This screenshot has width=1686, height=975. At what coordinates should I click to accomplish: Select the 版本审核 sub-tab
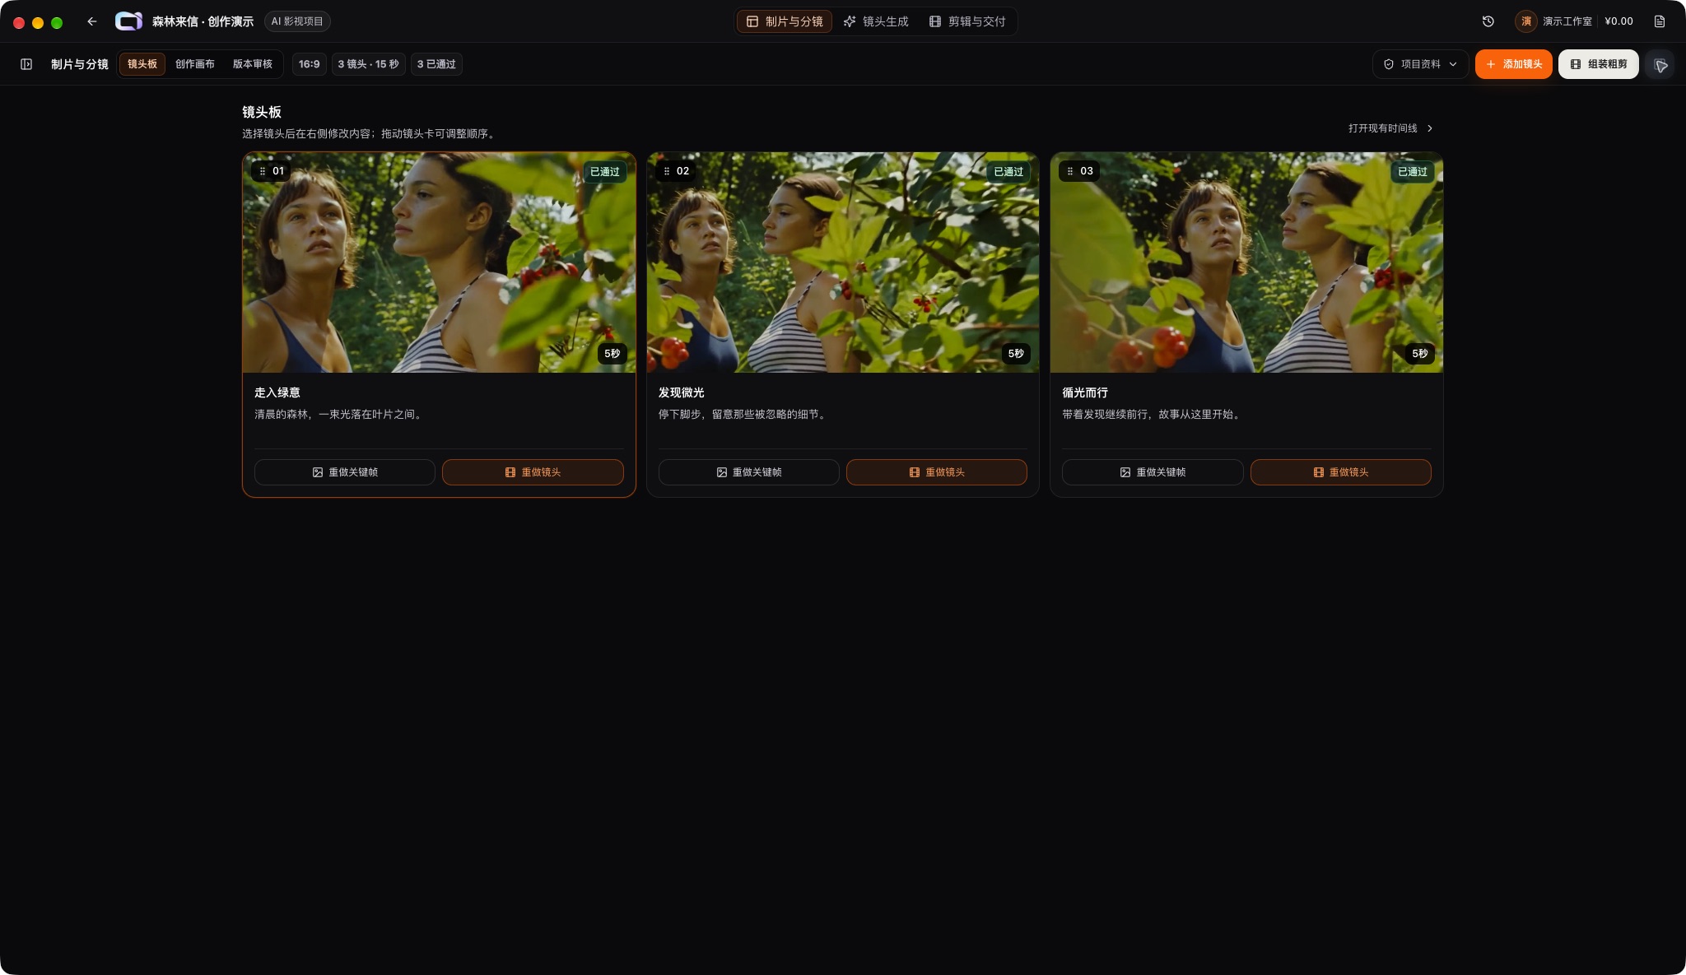coord(253,64)
